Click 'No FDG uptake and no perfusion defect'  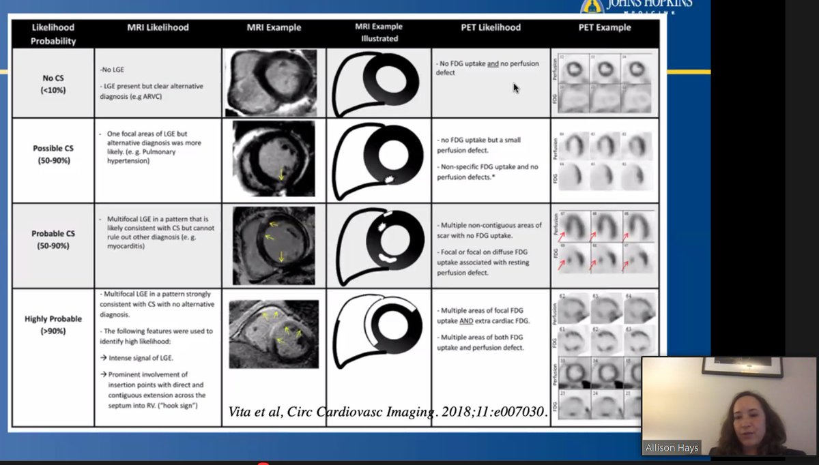pyautogui.click(x=487, y=67)
